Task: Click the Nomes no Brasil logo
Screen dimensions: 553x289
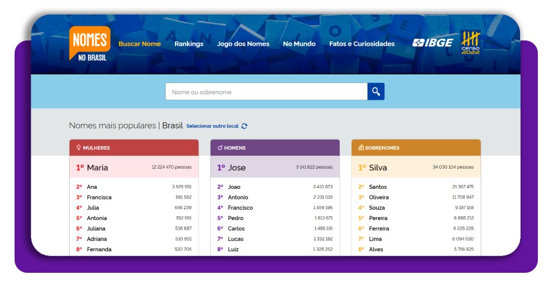Action: point(90,44)
